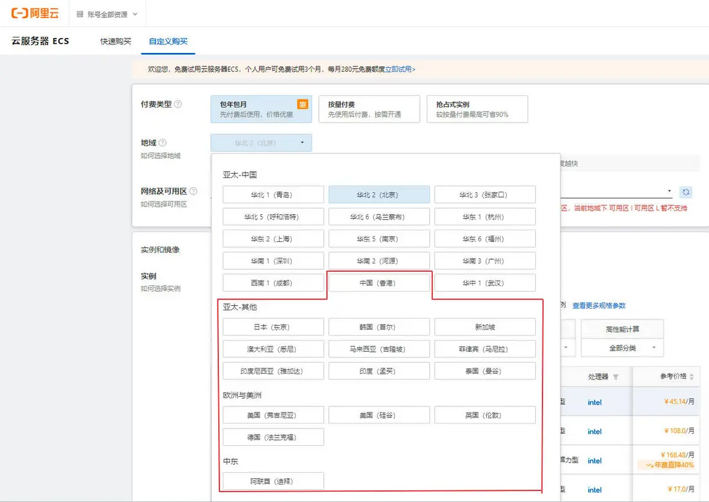Open the 如何选择地域 help link
The height and width of the screenshot is (502, 709).
point(161,156)
